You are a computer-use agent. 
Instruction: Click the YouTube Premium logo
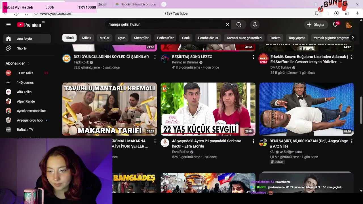(29, 25)
